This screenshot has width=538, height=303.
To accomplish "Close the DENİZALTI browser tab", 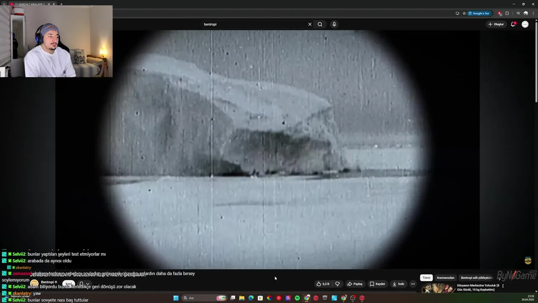I will coord(54,4).
